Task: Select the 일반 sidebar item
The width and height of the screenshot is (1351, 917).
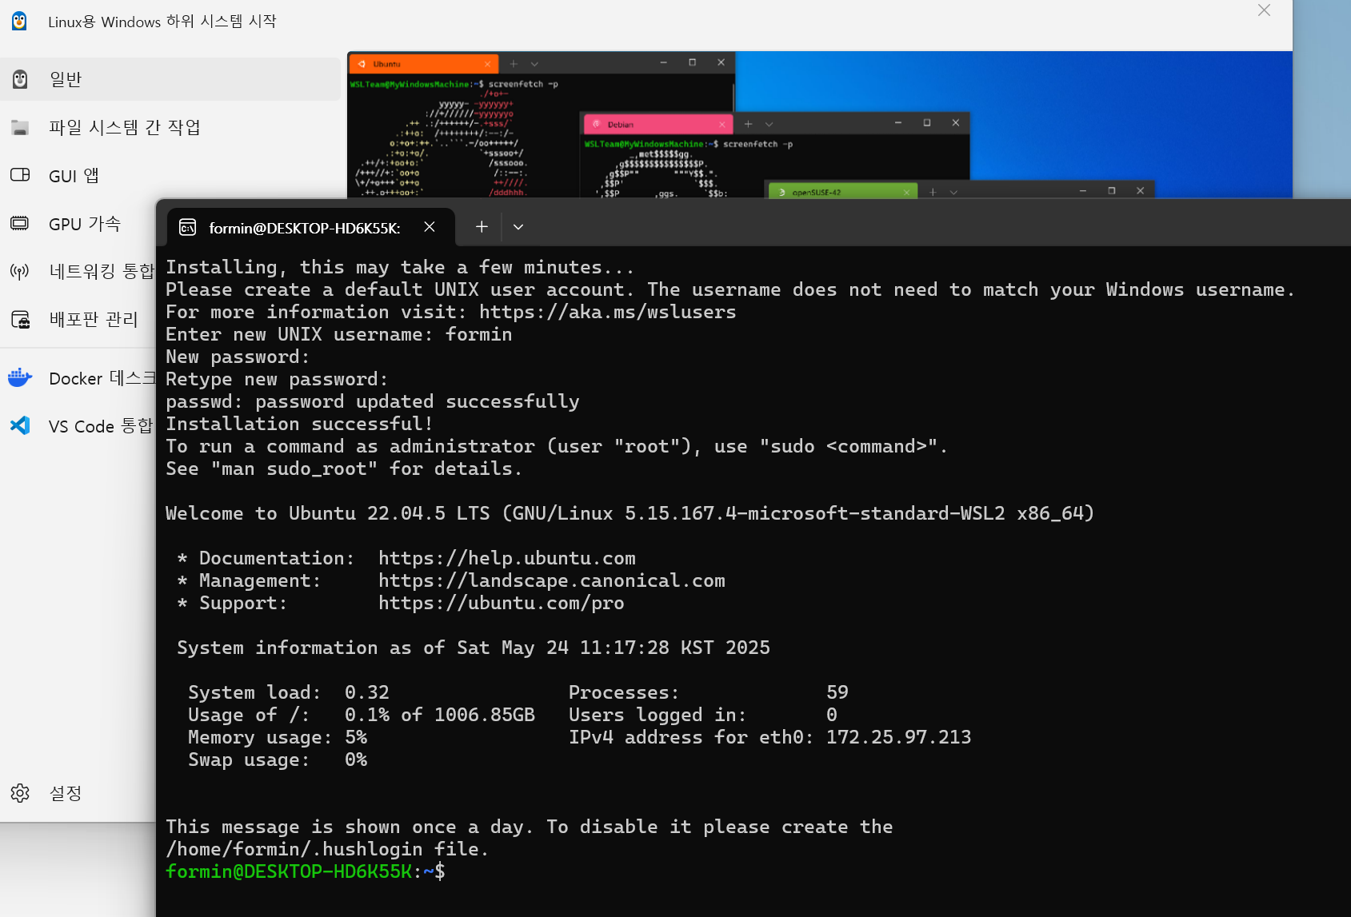Action: (x=170, y=79)
